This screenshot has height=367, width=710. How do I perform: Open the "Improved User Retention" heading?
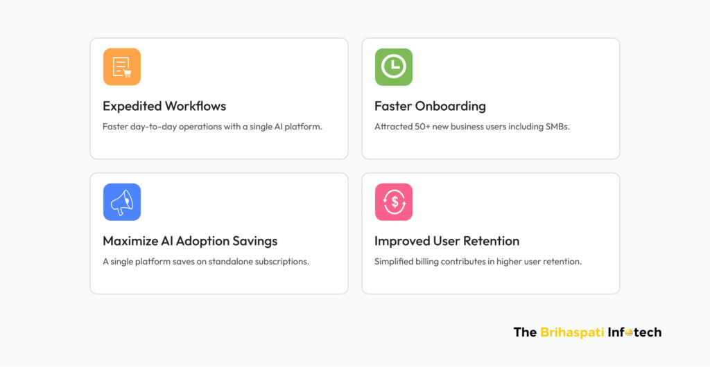coord(447,241)
